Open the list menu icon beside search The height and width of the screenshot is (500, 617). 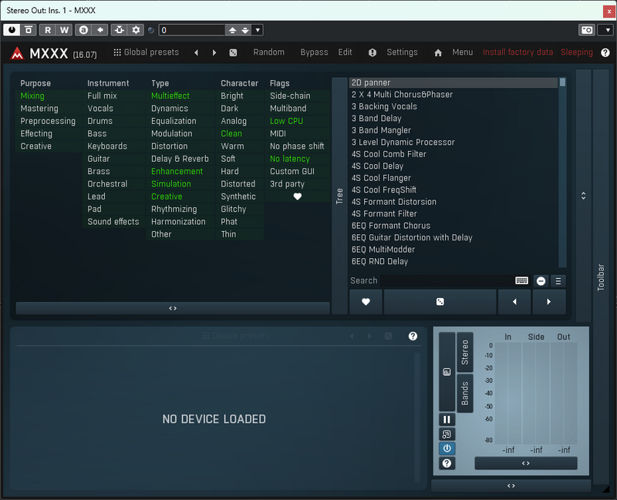[x=558, y=281]
